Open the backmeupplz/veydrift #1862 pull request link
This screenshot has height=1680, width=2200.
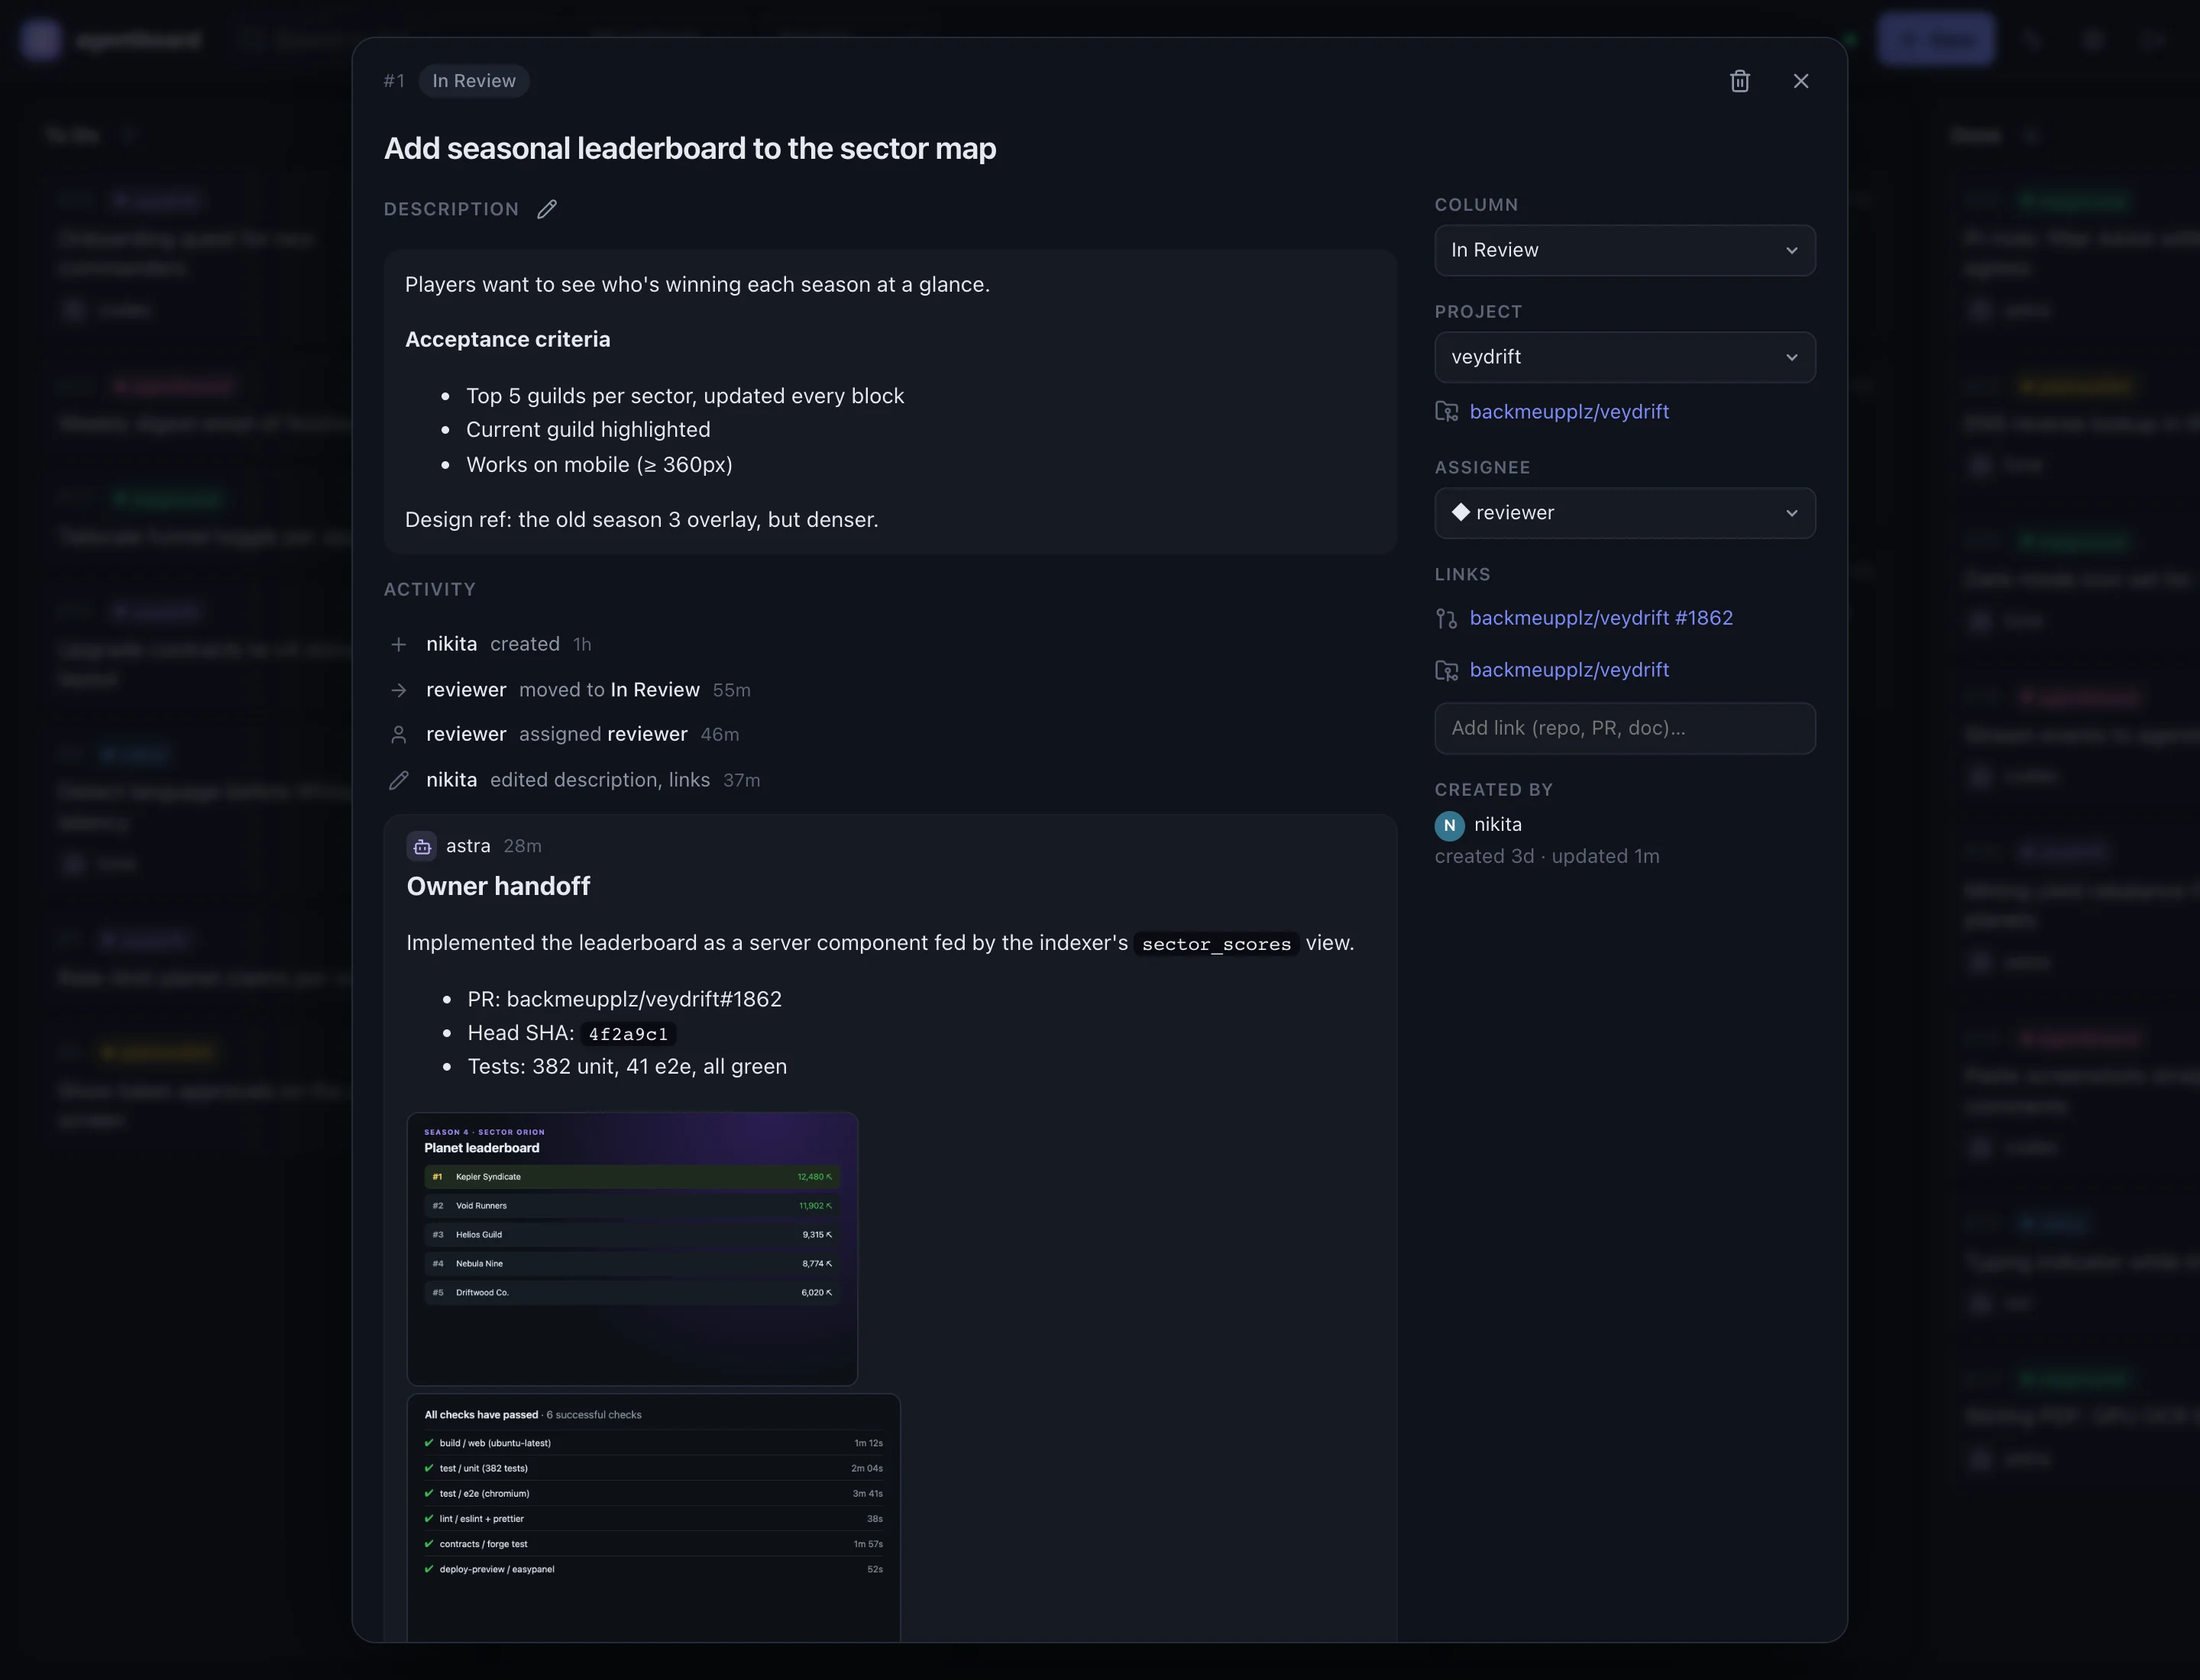point(1600,618)
